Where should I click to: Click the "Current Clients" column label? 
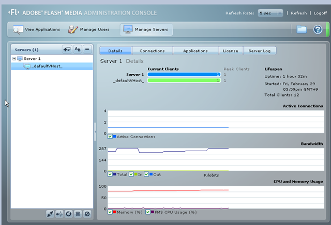click(x=163, y=69)
